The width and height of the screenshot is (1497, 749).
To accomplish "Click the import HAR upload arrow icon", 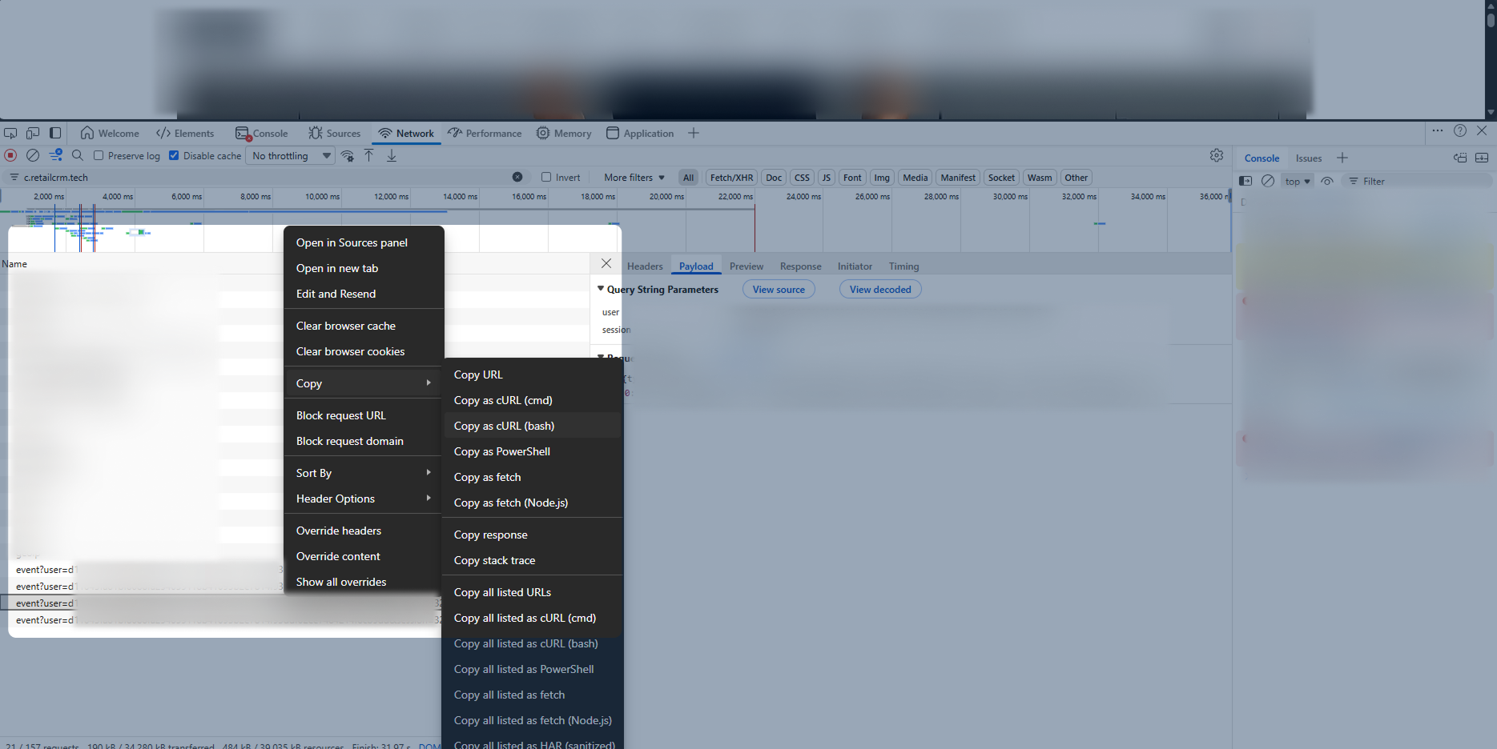I will pyautogui.click(x=369, y=155).
